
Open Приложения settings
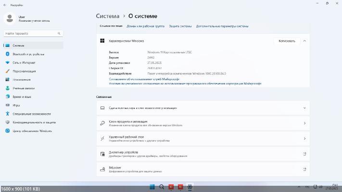coord(33,80)
